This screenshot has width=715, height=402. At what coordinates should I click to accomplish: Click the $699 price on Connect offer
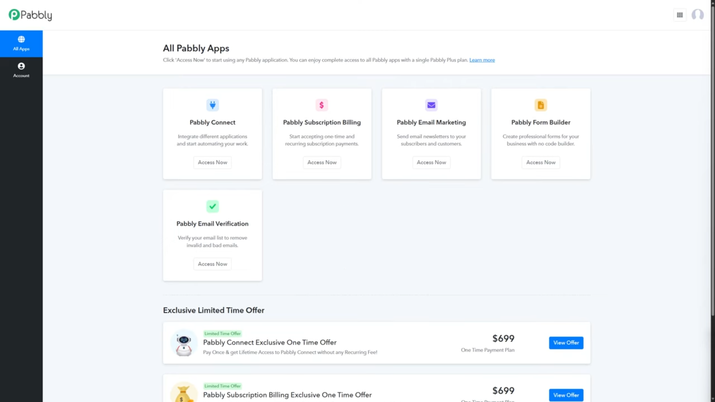click(x=503, y=338)
